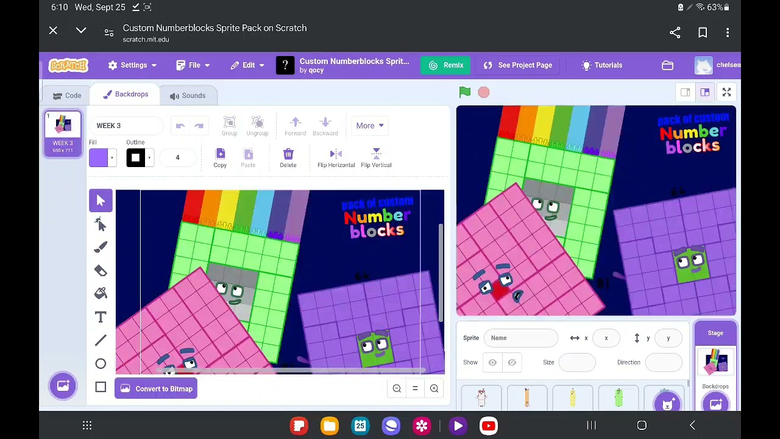Flip the selection vertically
This screenshot has width=780, height=439.
tap(376, 158)
